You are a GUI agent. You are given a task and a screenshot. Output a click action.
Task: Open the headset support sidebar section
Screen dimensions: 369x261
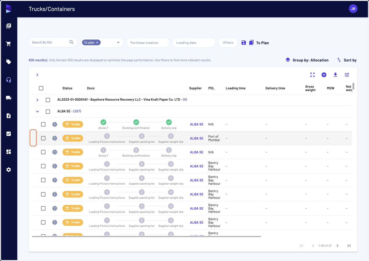(9, 80)
